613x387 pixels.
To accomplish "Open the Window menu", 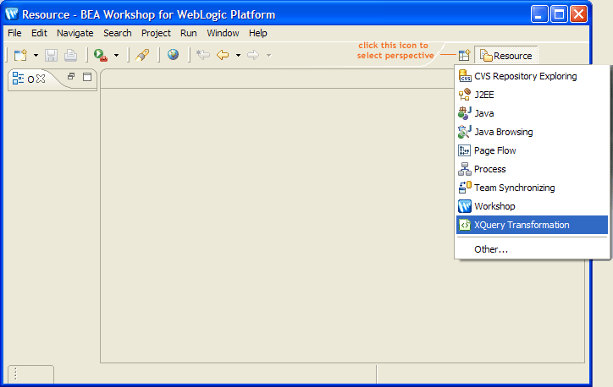I will point(223,33).
